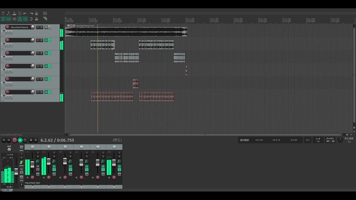Click the Save project toolbar icon

[14, 13]
